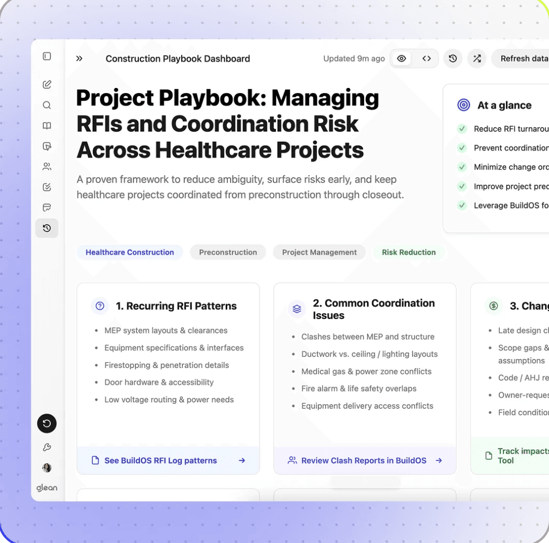549x543 pixels.
Task: Click checkmark next to Prevent coordination
Action: point(462,148)
